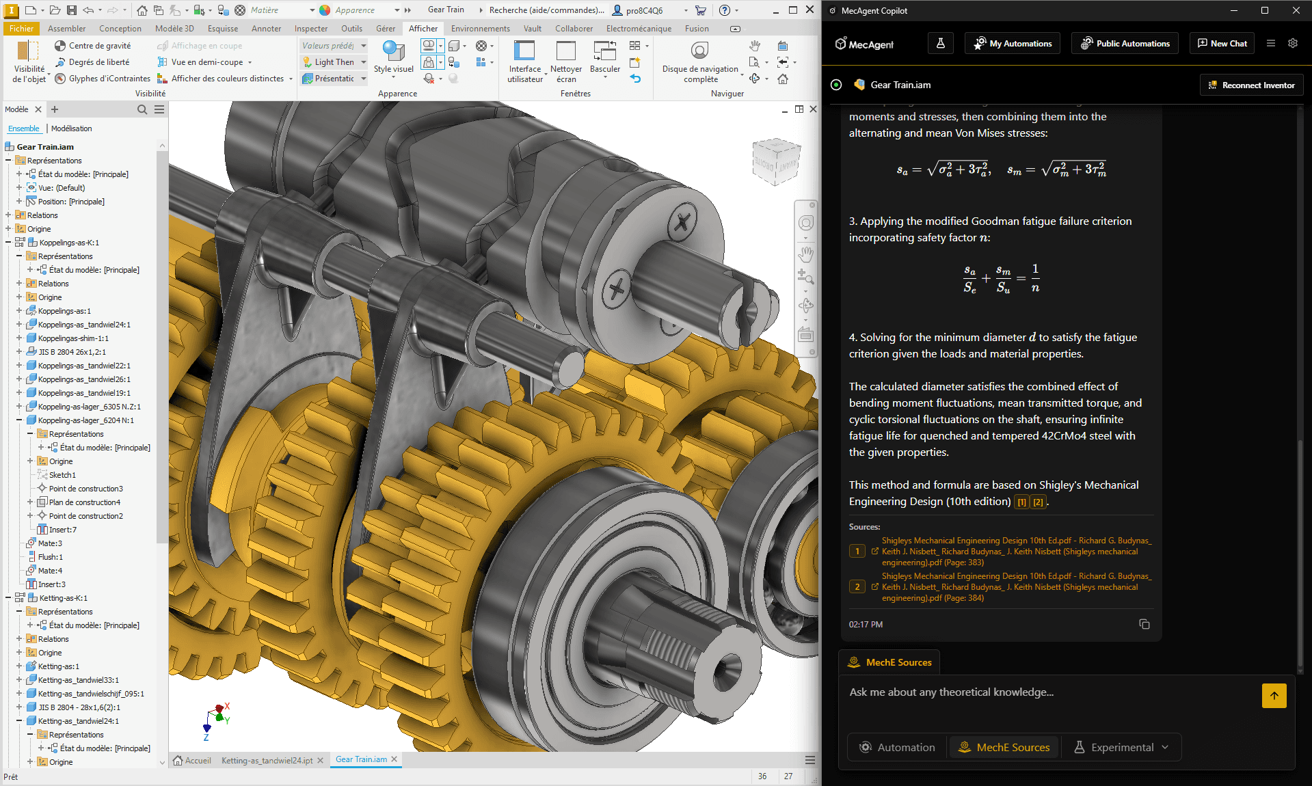This screenshot has width=1312, height=786.
Task: Click the Interface utilisateur icon
Action: click(524, 52)
